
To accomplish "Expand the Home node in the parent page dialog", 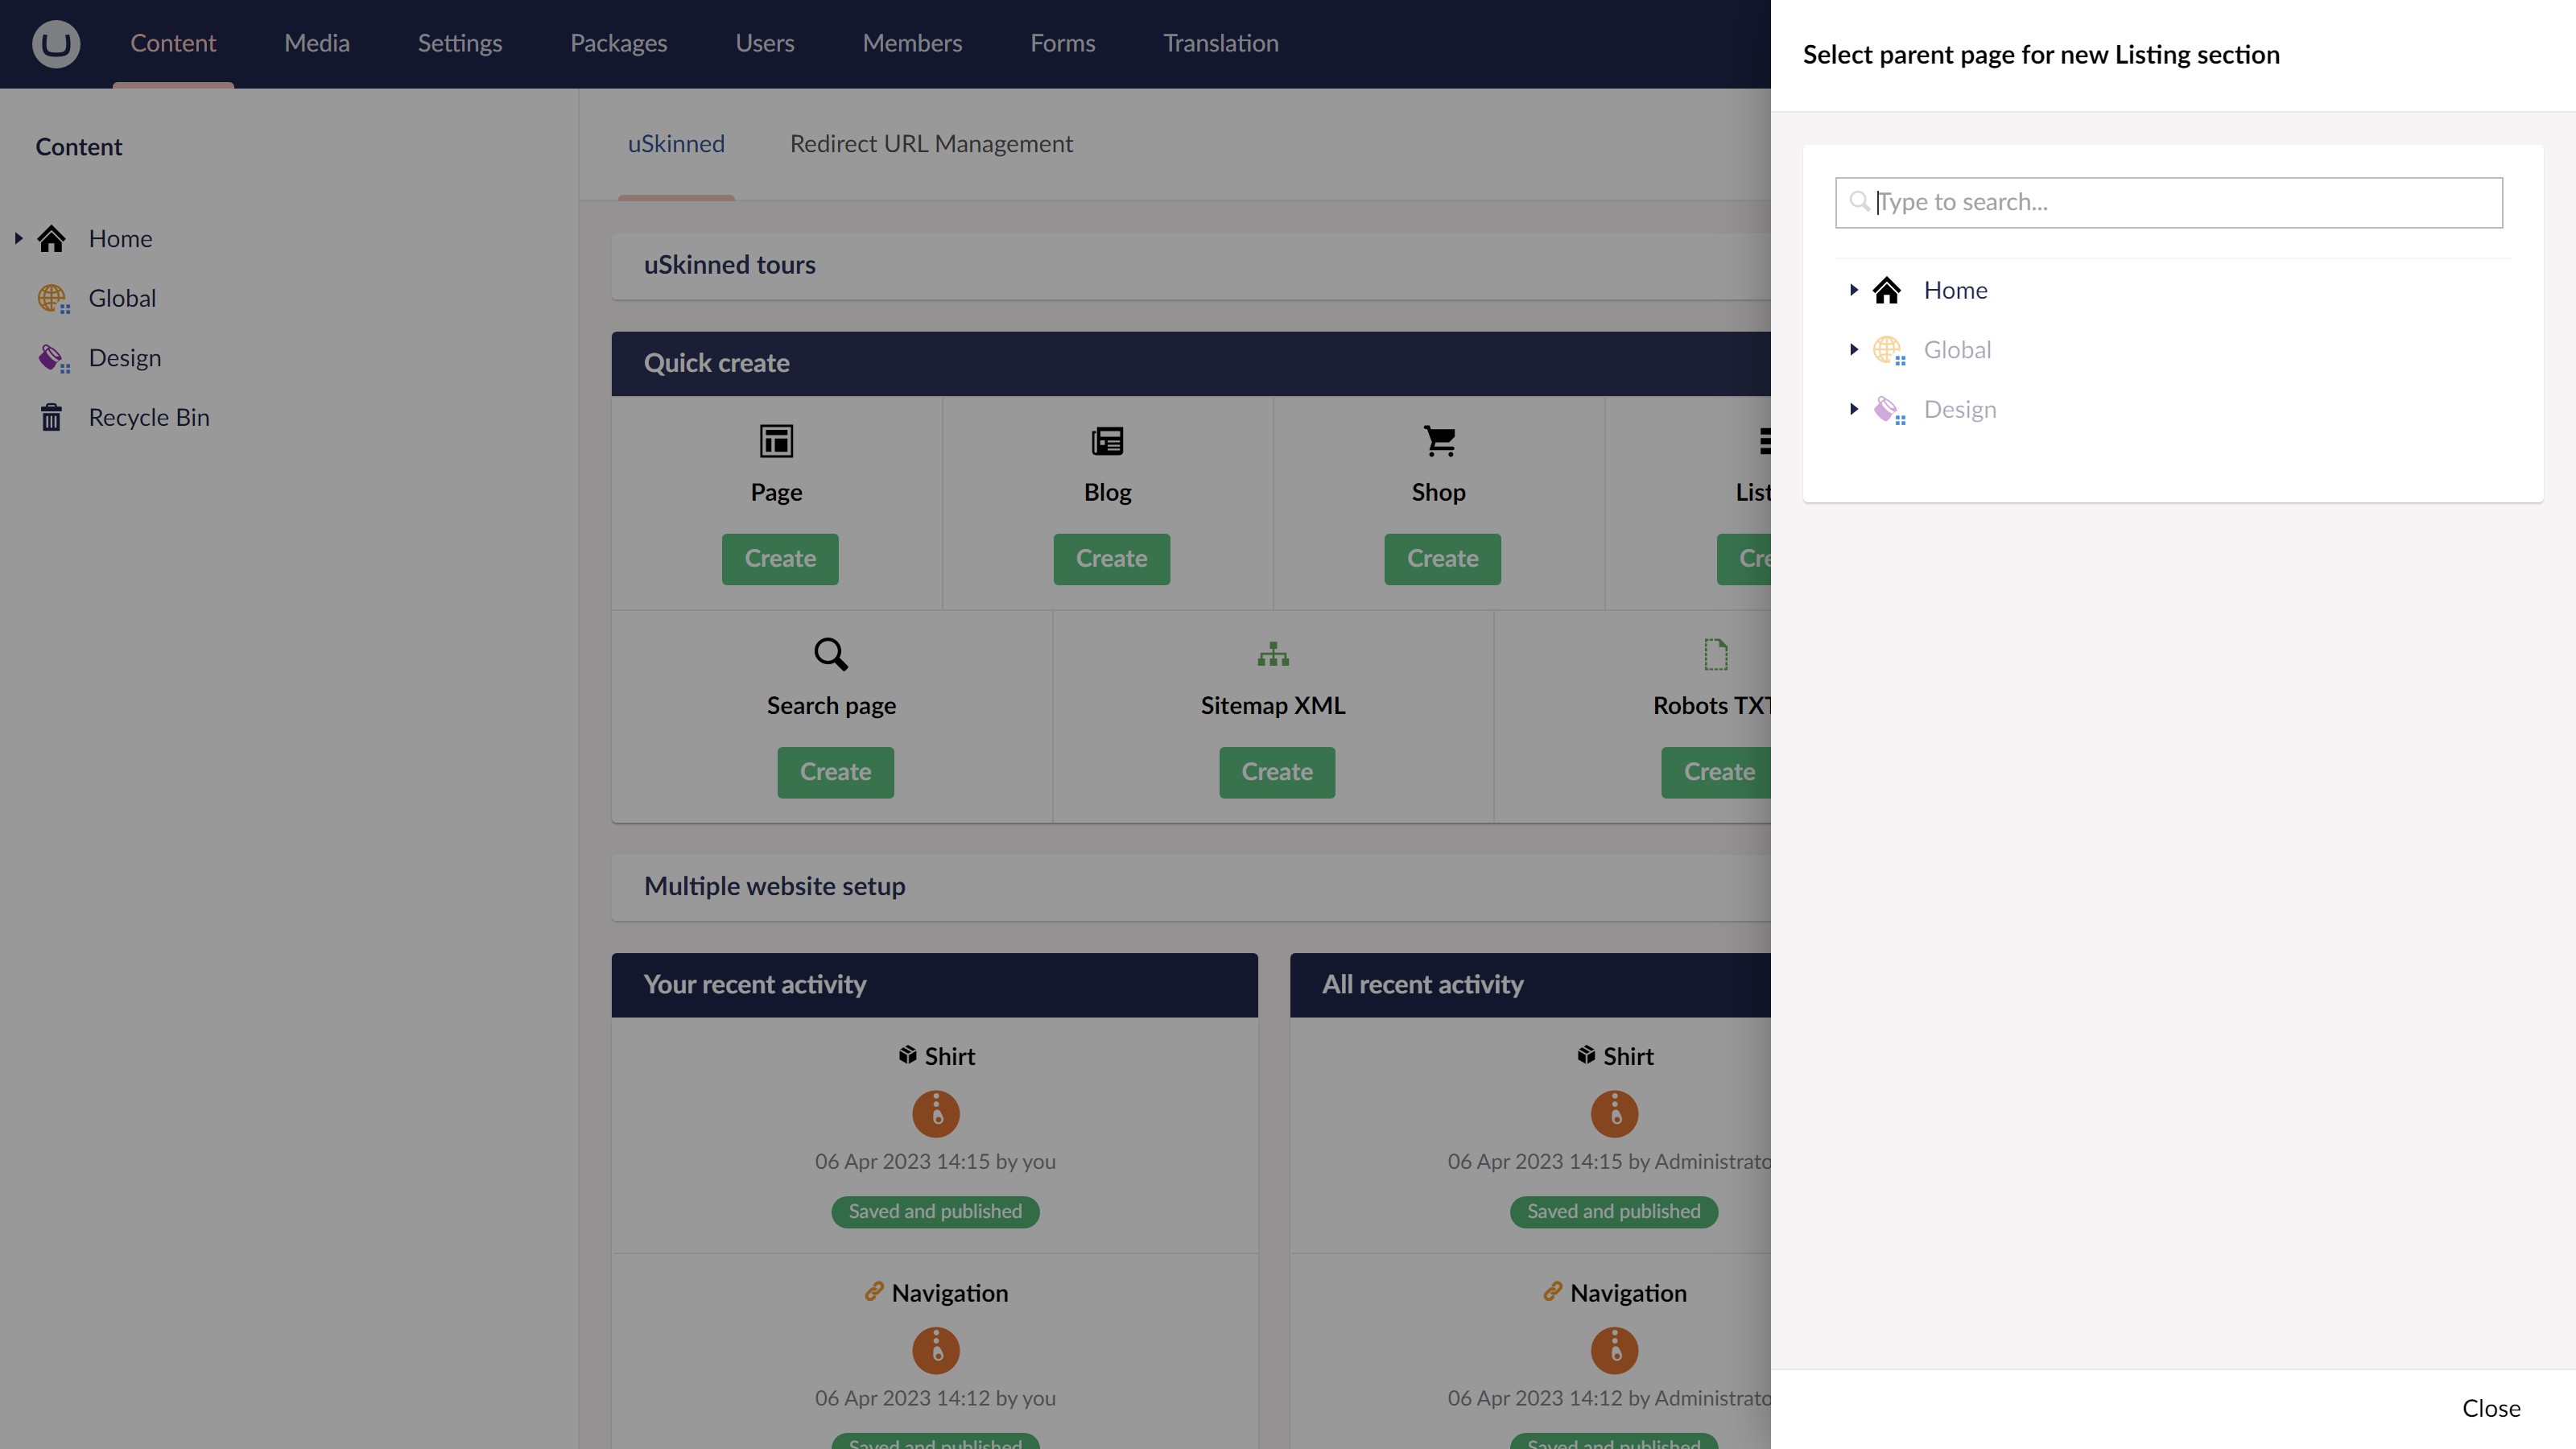I will (x=1852, y=290).
